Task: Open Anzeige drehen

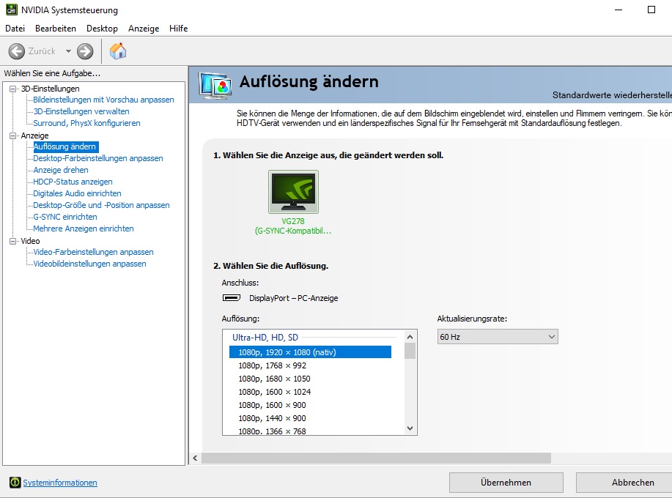Action: pyautogui.click(x=61, y=170)
